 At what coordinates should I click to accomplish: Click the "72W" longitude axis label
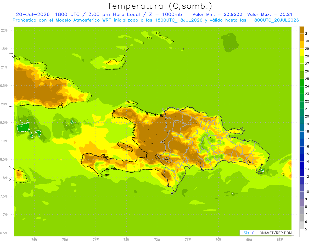coord(157,240)
